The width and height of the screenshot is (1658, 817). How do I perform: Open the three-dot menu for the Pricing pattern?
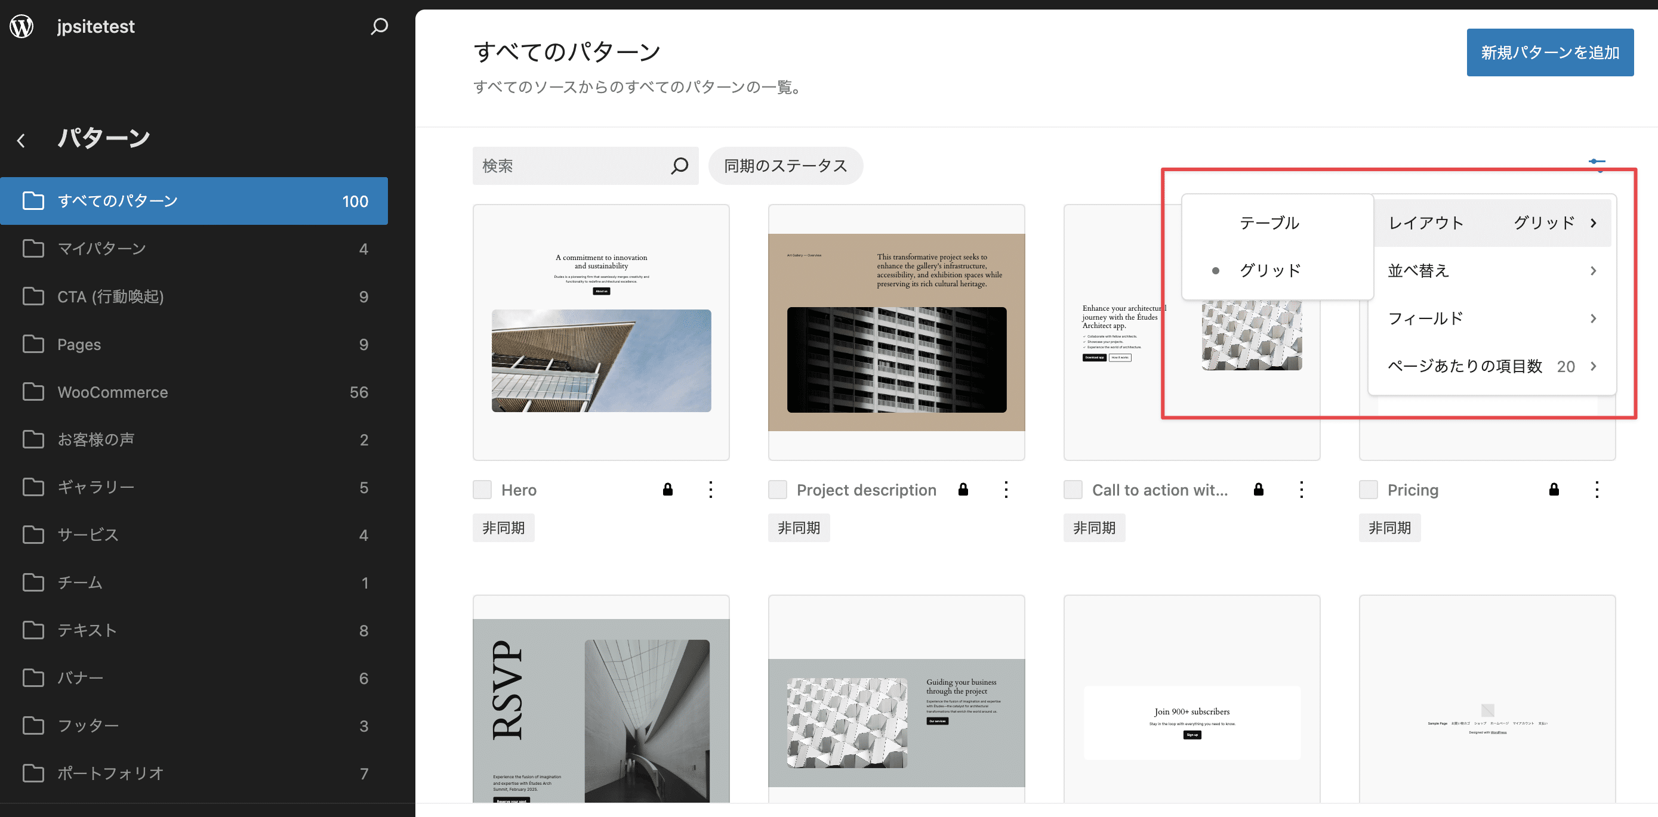(x=1597, y=490)
